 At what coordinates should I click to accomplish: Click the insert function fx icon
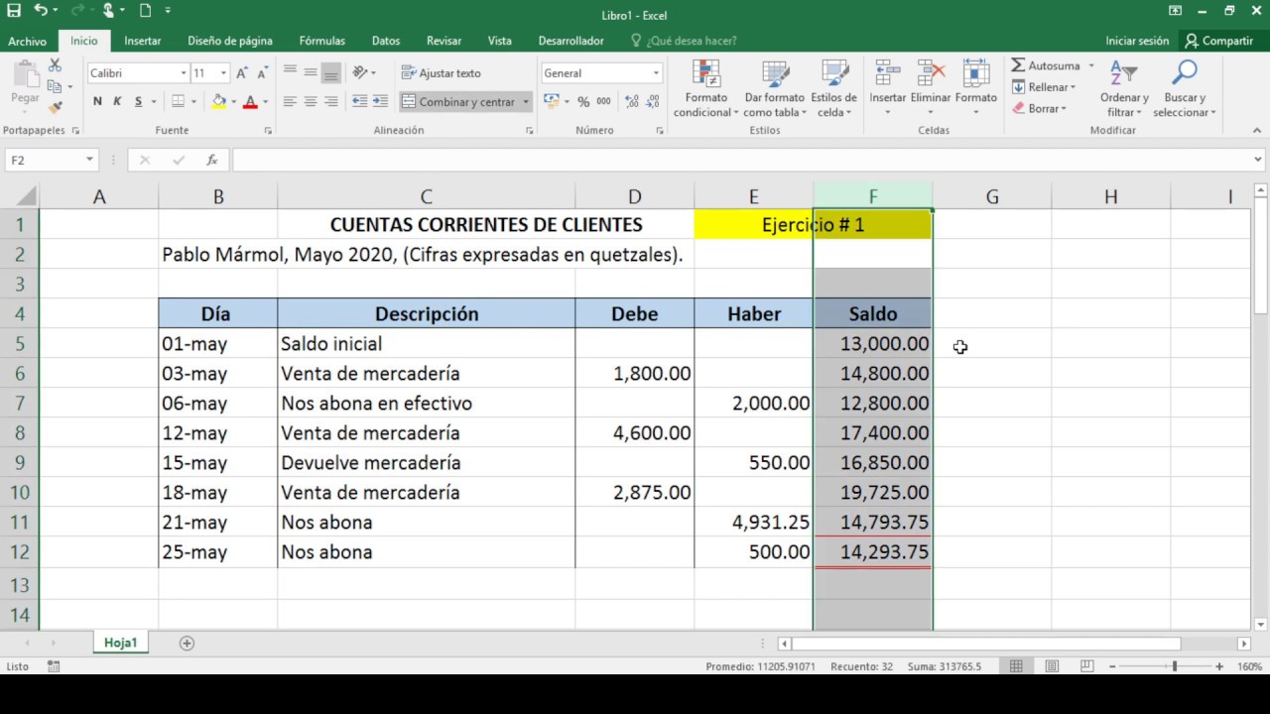tap(211, 160)
